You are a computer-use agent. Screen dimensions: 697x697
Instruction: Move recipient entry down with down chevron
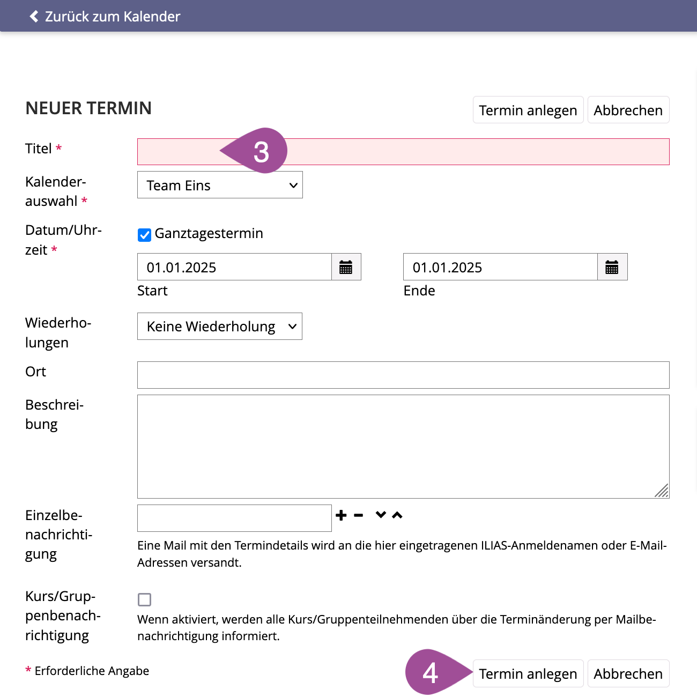(381, 515)
